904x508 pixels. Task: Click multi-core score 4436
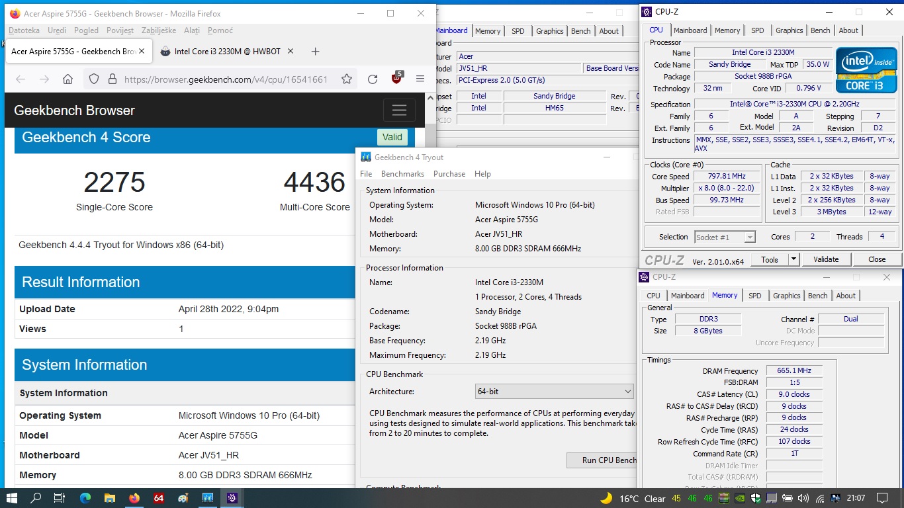pyautogui.click(x=314, y=183)
